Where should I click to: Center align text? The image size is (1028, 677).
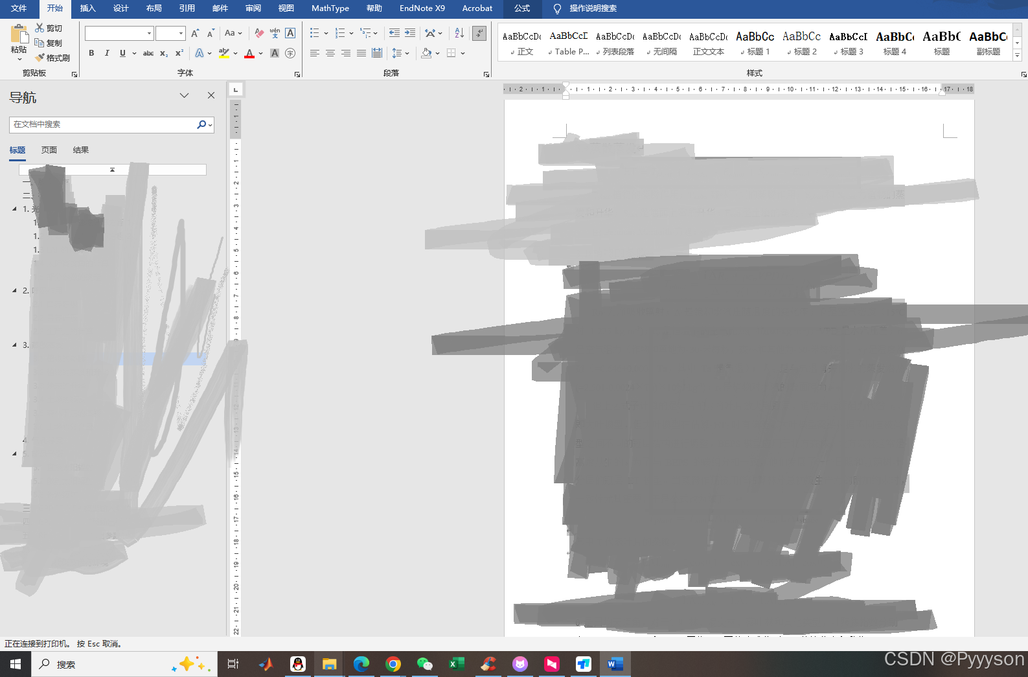pos(330,53)
